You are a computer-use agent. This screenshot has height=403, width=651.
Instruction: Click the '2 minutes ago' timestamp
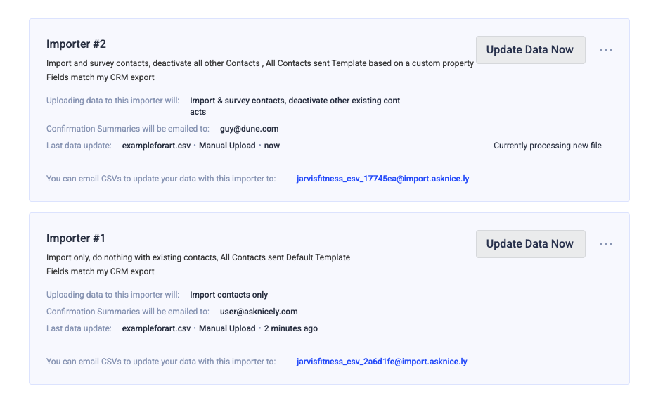(x=290, y=328)
